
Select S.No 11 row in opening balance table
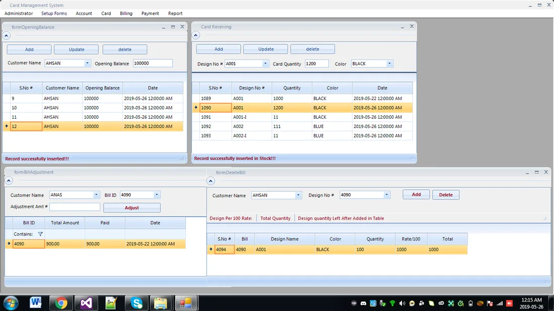(x=93, y=117)
